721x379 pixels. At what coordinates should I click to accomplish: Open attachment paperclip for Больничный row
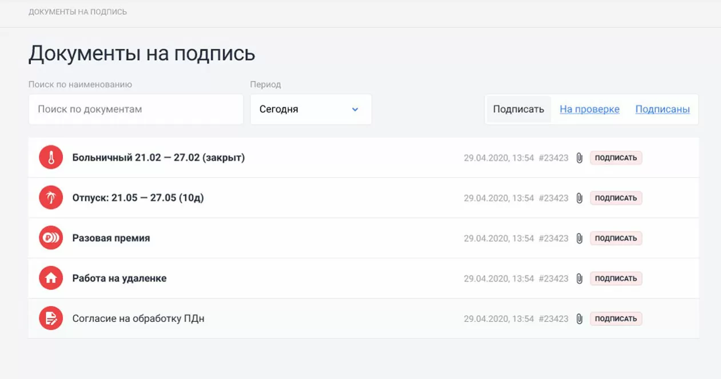(579, 158)
